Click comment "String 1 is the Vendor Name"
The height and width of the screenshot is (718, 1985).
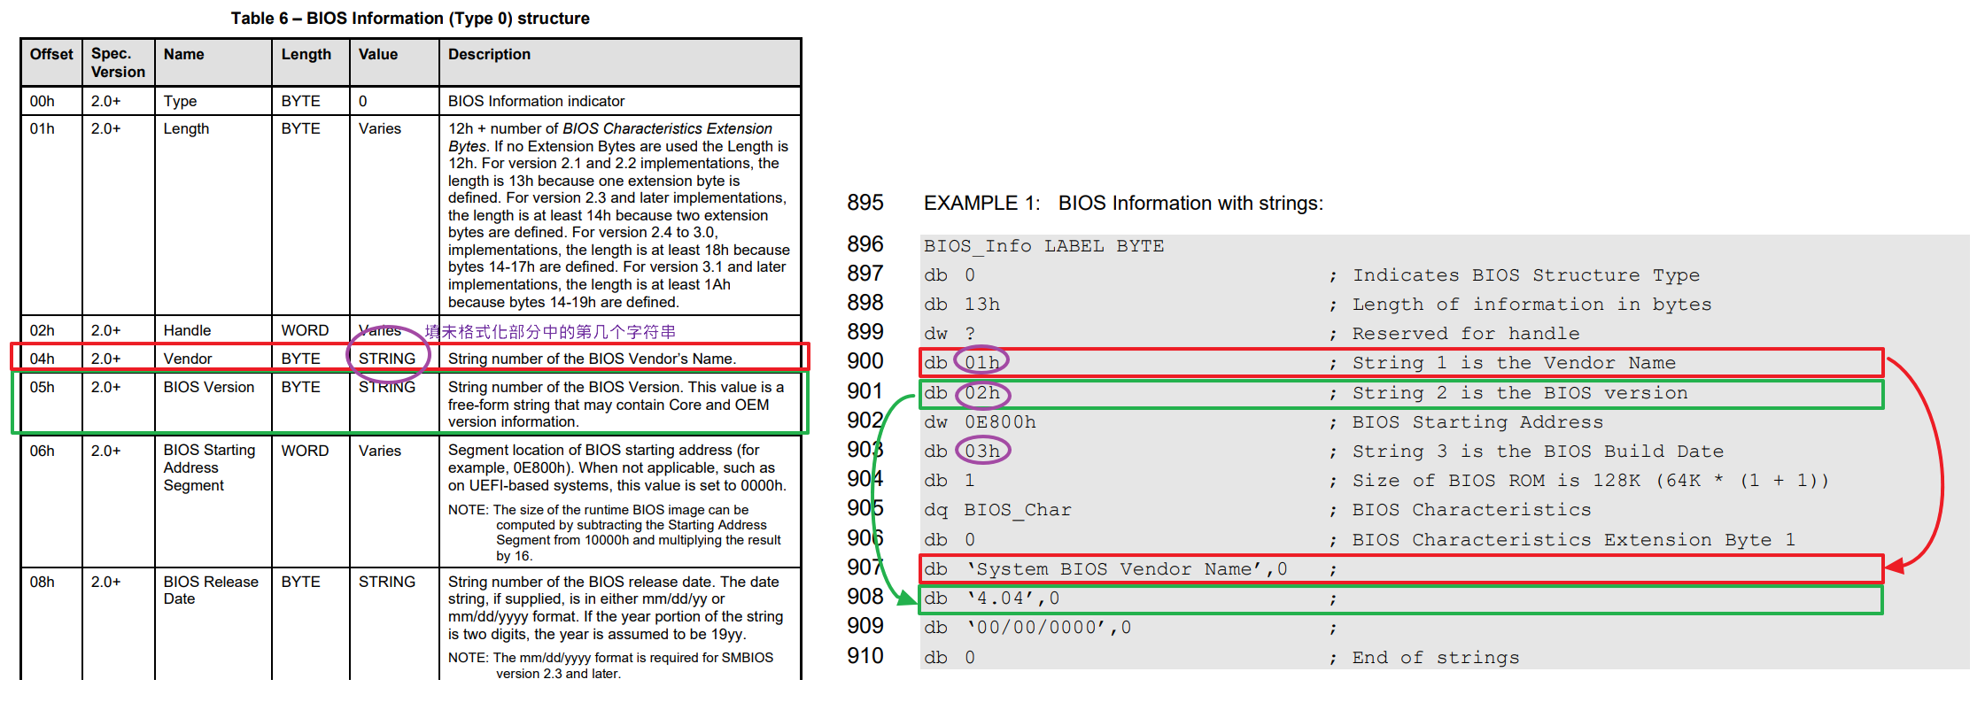1514,363
